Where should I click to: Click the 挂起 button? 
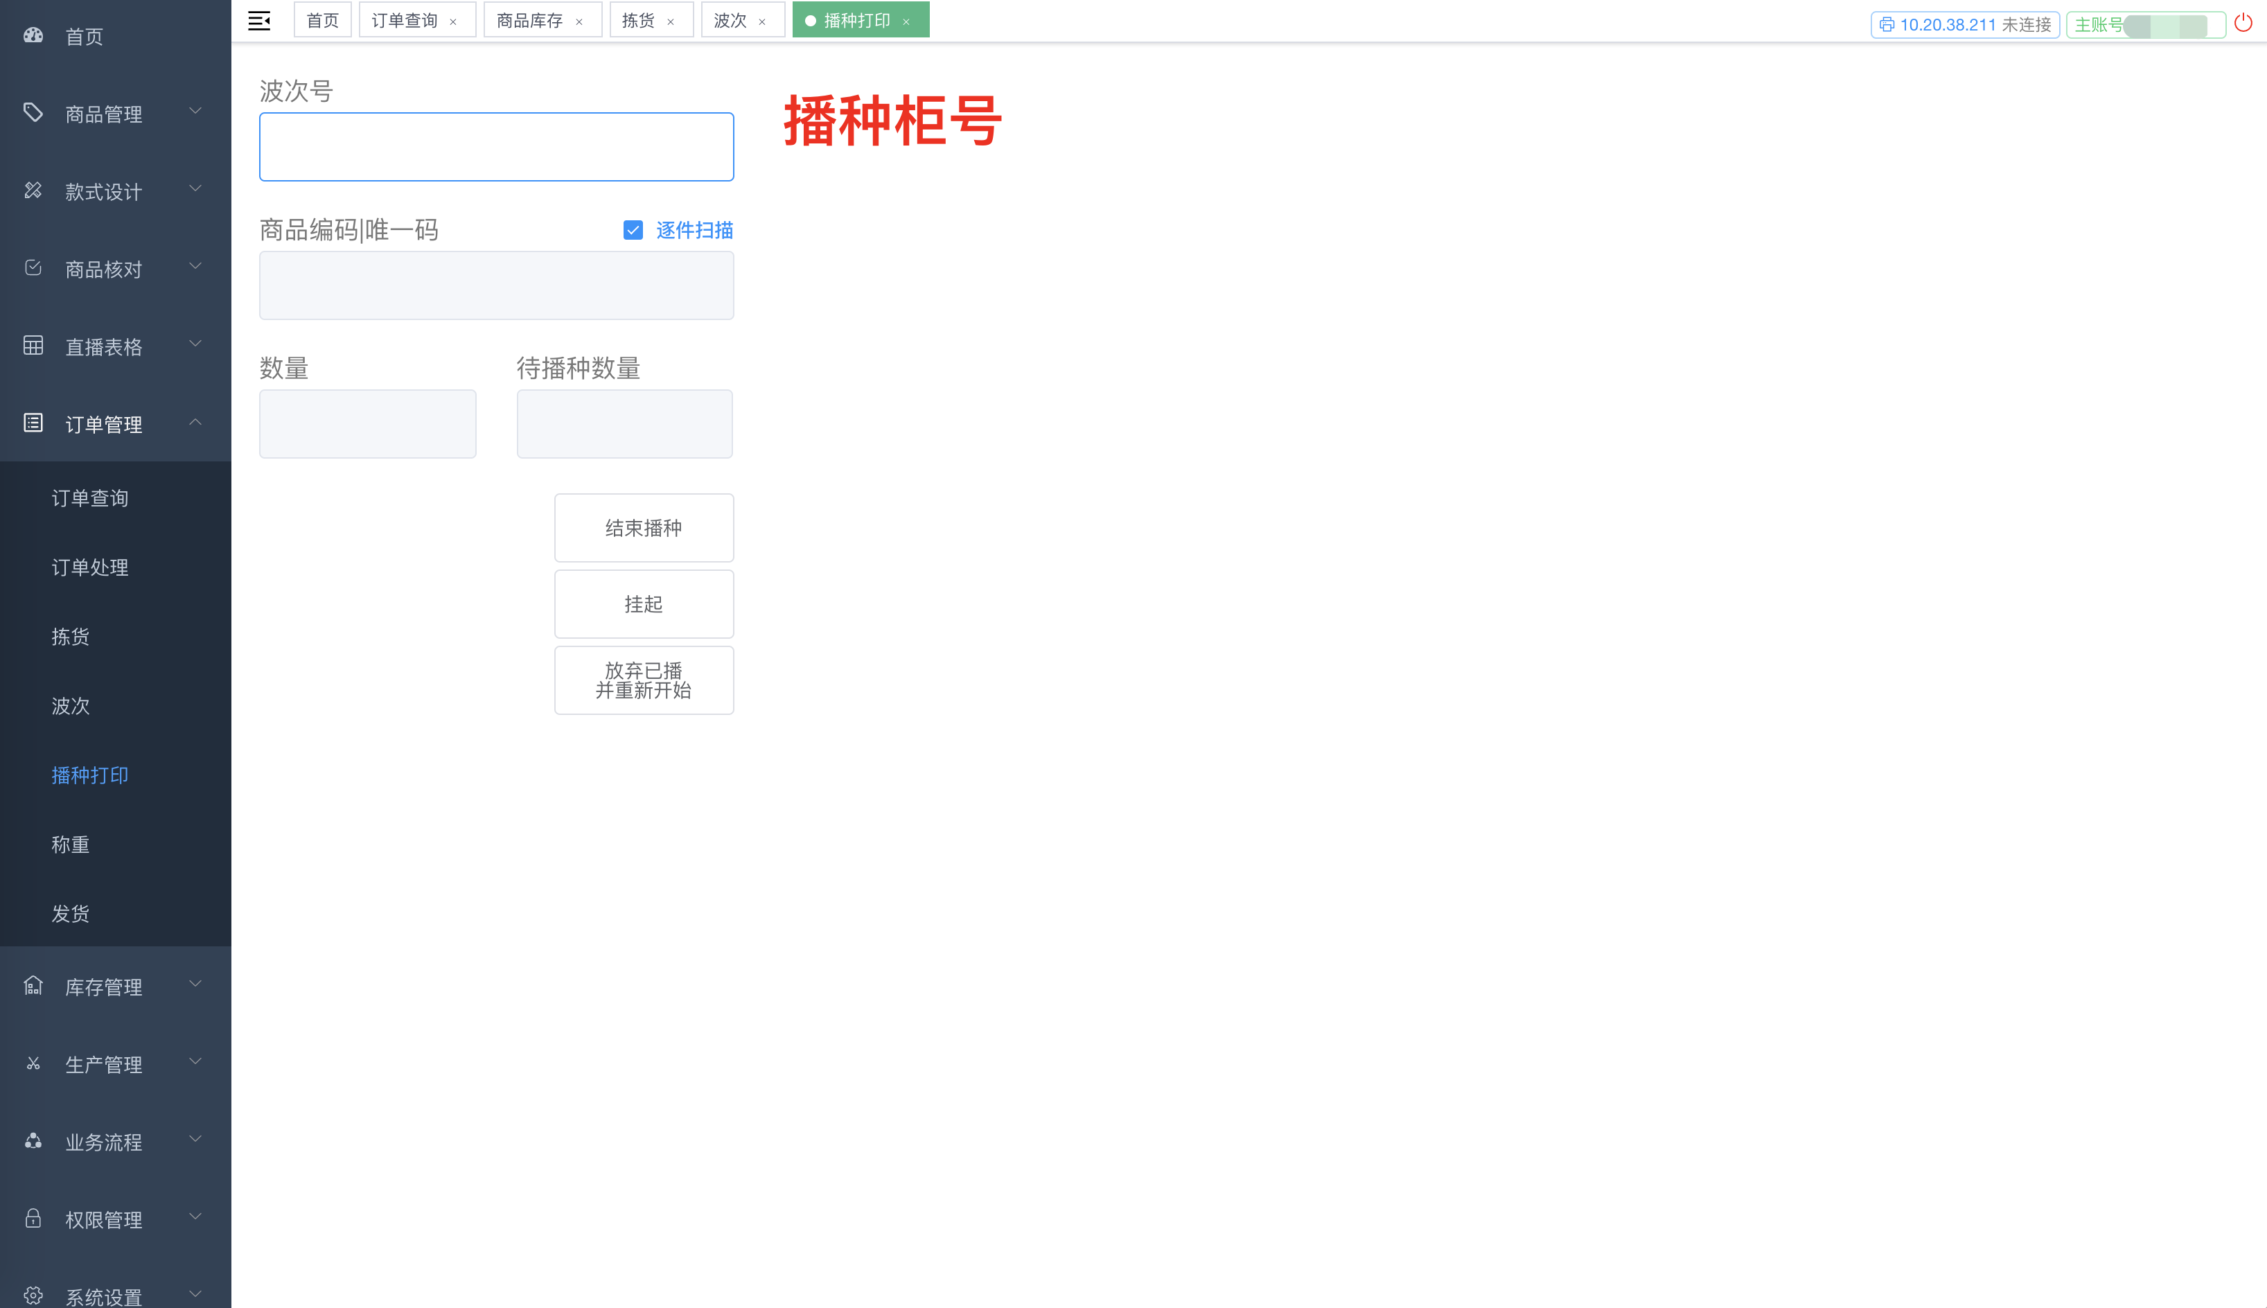[643, 603]
